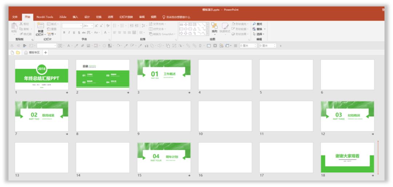Justify text in paragraph group
Viewport: 393px width, 187px height.
129,33
